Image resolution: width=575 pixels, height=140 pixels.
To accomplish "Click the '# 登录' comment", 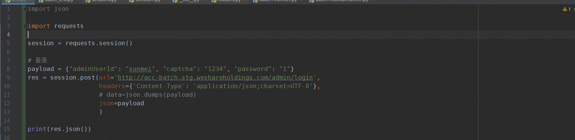I will 37,60.
